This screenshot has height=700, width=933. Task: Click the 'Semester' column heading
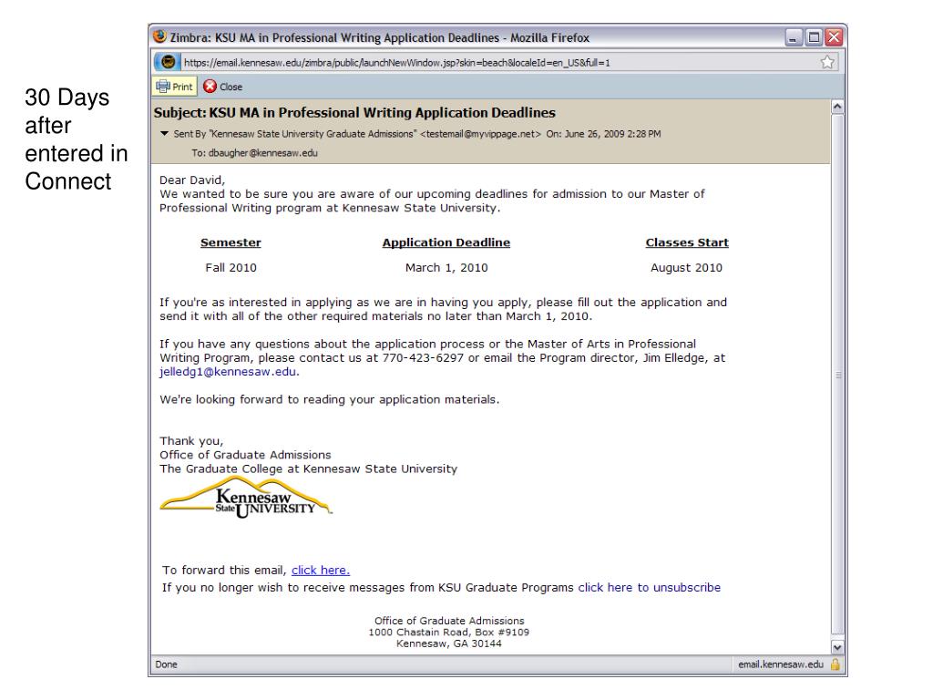[x=231, y=242]
